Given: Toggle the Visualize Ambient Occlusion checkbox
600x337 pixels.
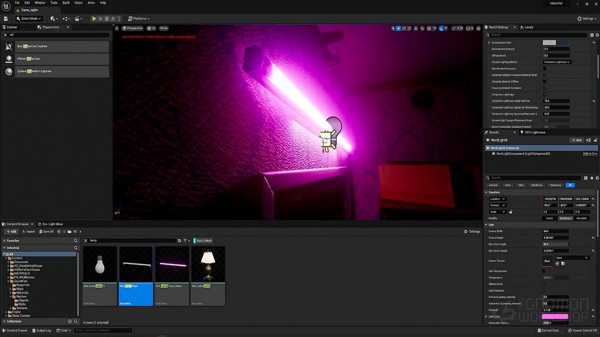Looking at the screenshot, I should [x=544, y=88].
